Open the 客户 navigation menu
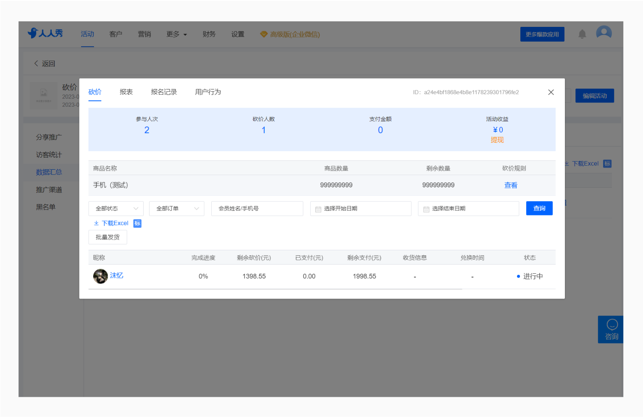 point(116,34)
